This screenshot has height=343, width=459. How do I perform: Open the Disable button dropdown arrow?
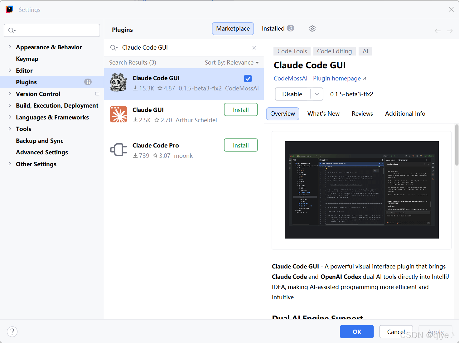[317, 94]
